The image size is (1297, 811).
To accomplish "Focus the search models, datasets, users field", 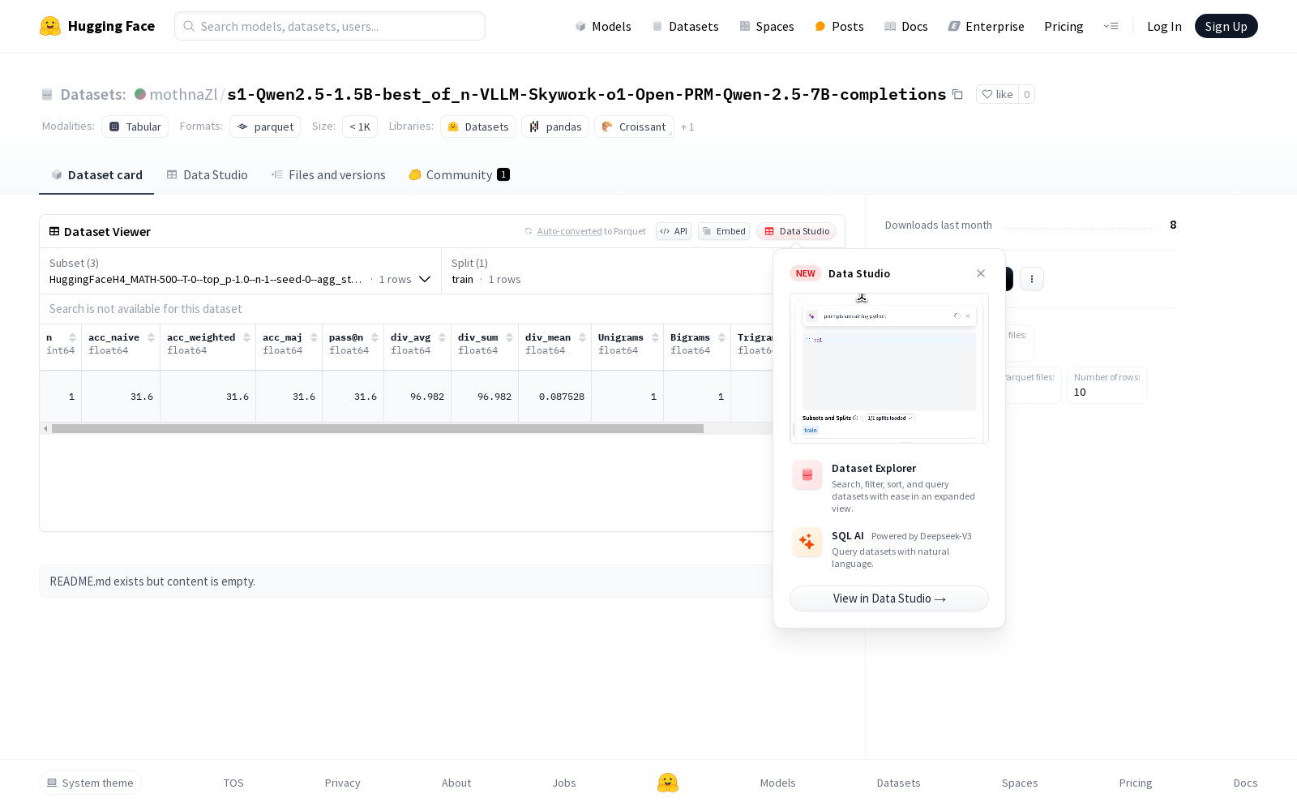I will 330,26.
